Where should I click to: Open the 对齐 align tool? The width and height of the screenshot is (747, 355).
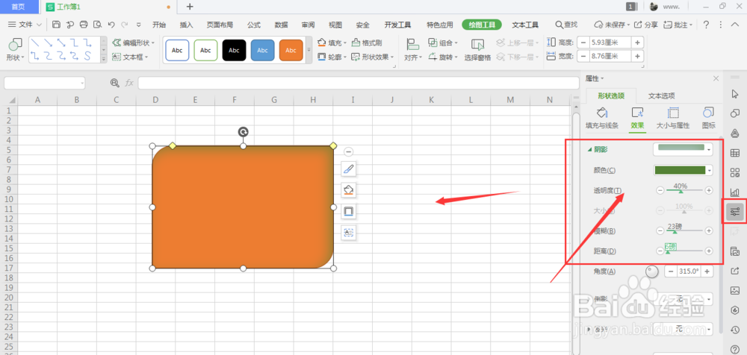click(x=412, y=50)
